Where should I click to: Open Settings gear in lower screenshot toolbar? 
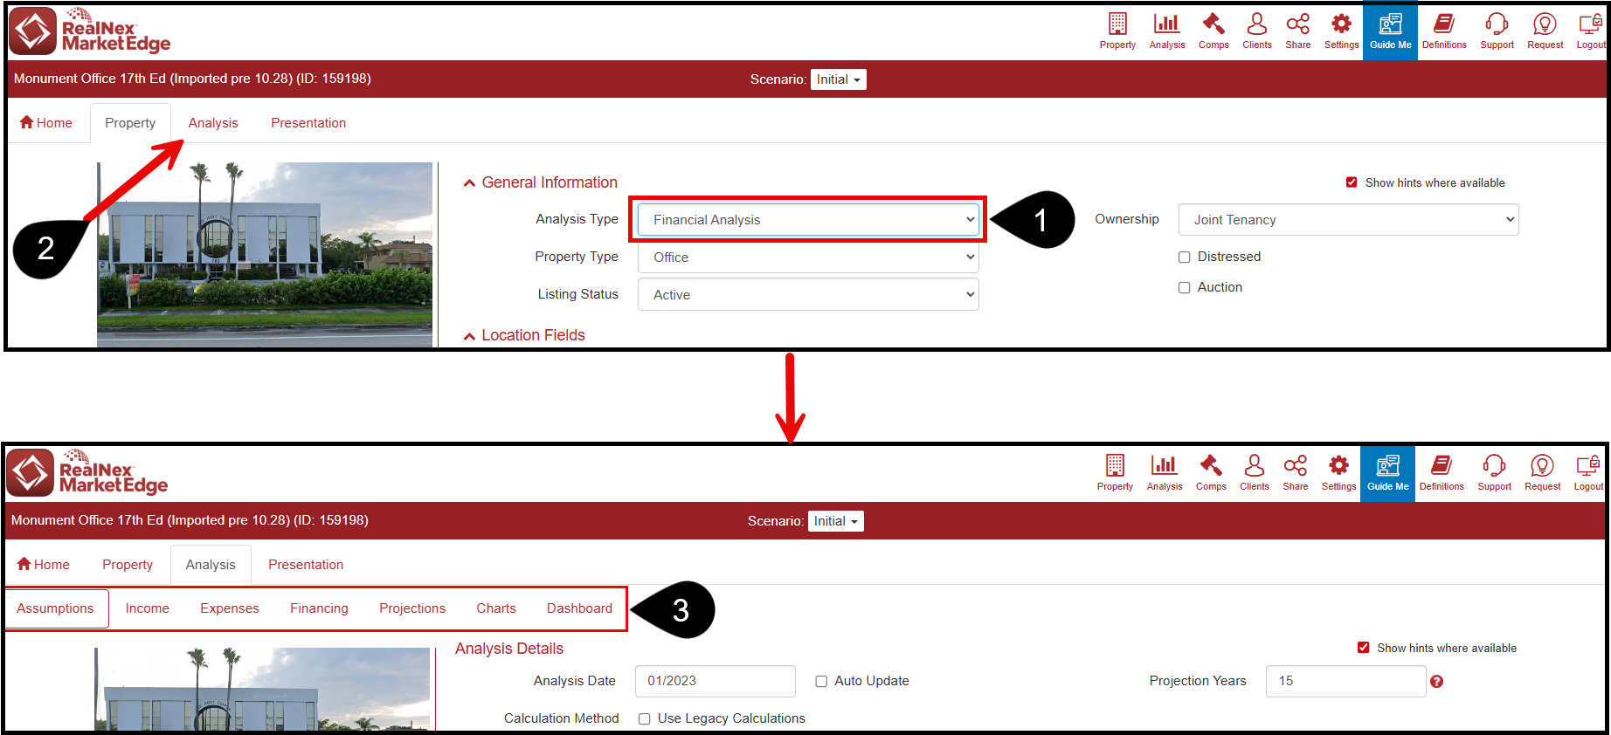[1338, 472]
